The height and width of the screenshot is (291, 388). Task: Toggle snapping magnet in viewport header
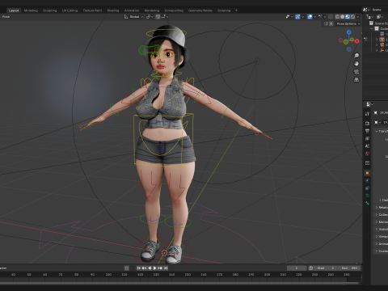click(158, 17)
